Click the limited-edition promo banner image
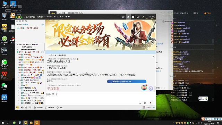The height and width of the screenshot is (125, 222). tap(100, 35)
